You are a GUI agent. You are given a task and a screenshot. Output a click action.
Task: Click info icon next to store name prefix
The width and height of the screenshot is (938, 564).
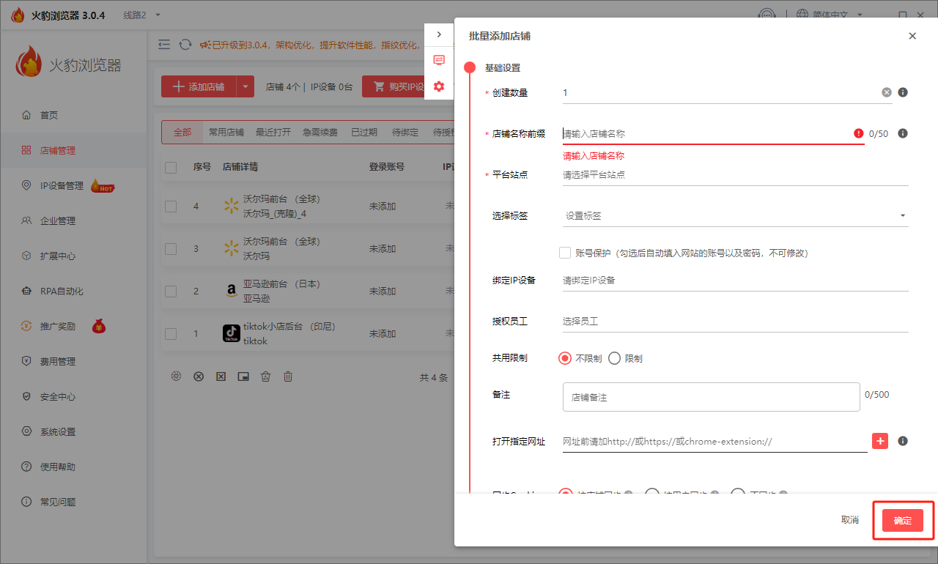tap(903, 133)
